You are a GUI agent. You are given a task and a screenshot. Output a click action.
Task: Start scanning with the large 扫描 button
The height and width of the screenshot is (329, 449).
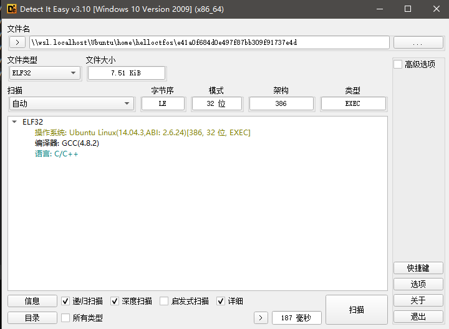[357, 310]
